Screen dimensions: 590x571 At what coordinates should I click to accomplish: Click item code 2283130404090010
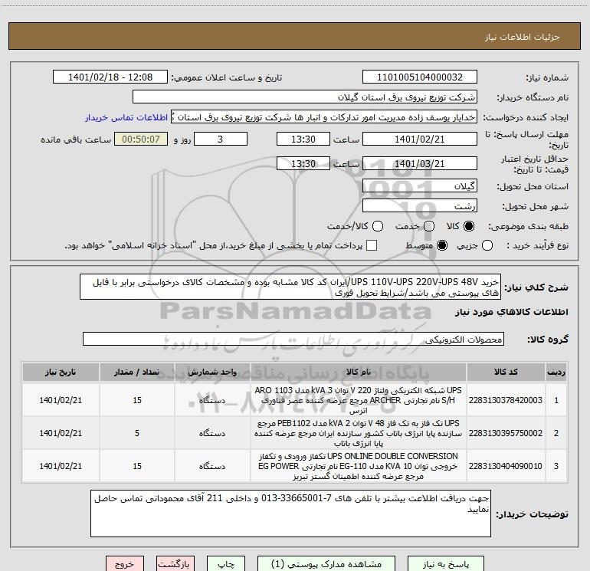[506, 466]
